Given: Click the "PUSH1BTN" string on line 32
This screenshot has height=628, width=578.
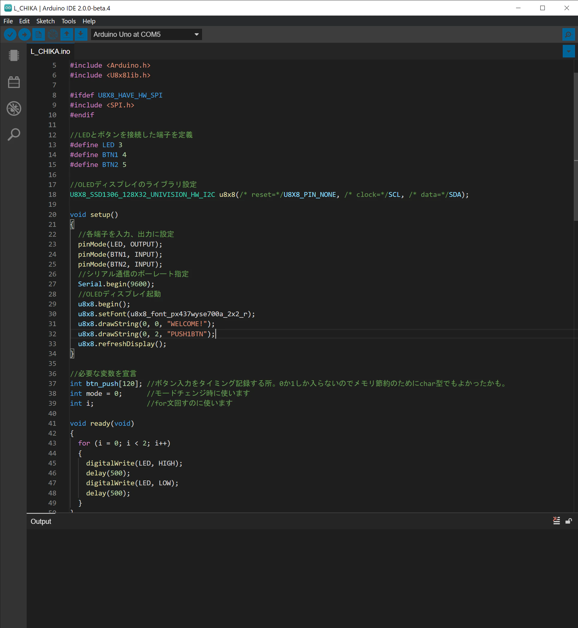Looking at the screenshot, I should pos(187,334).
